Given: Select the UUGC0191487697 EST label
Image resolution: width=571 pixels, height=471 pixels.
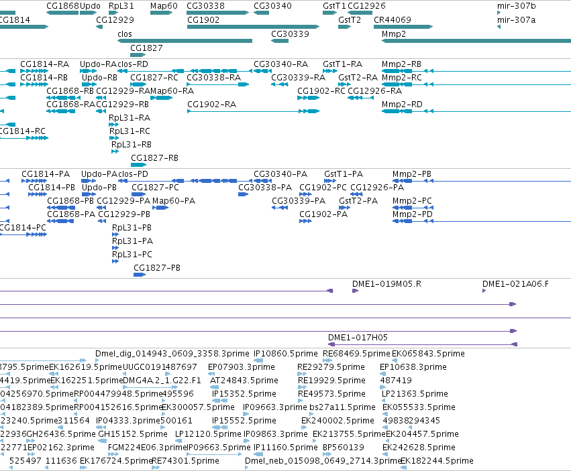Looking at the screenshot, I should (160, 367).
